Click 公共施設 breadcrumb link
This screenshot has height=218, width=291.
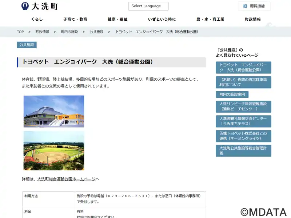point(96,32)
